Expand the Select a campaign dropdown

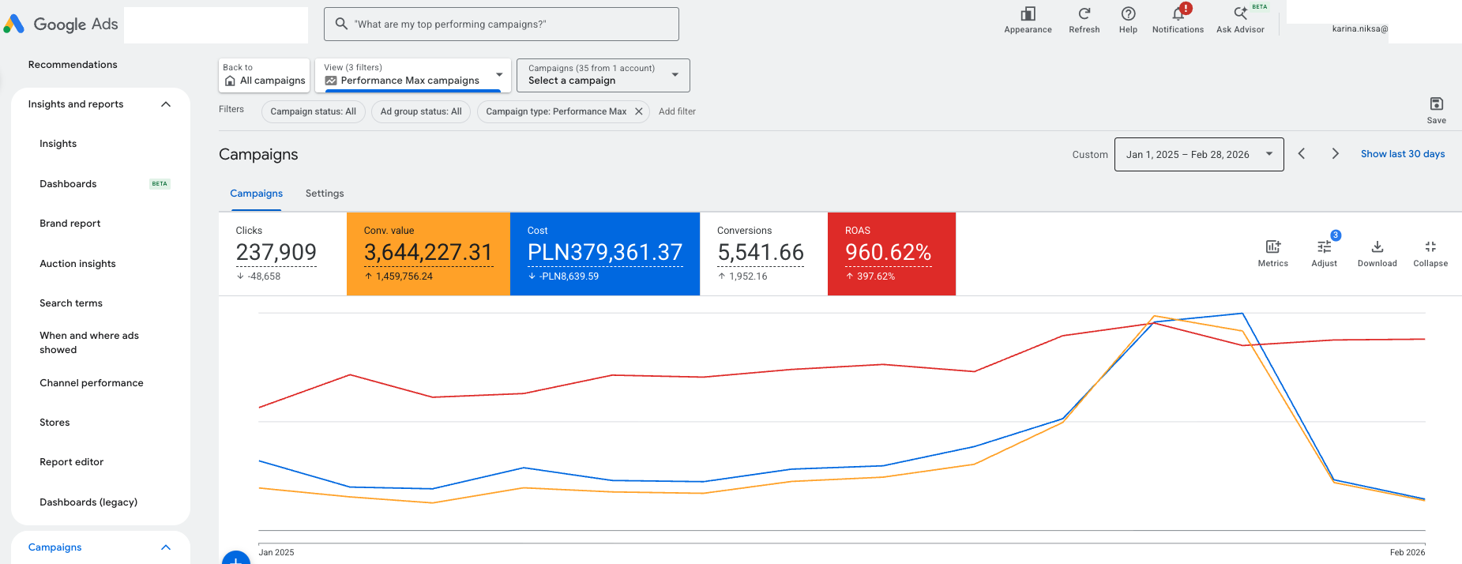[603, 75]
